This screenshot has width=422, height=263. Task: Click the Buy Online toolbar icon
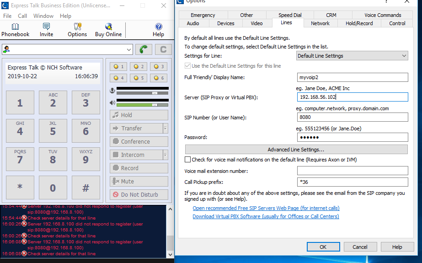(x=108, y=30)
